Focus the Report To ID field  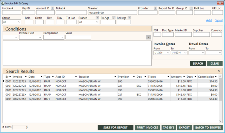tap(167, 12)
